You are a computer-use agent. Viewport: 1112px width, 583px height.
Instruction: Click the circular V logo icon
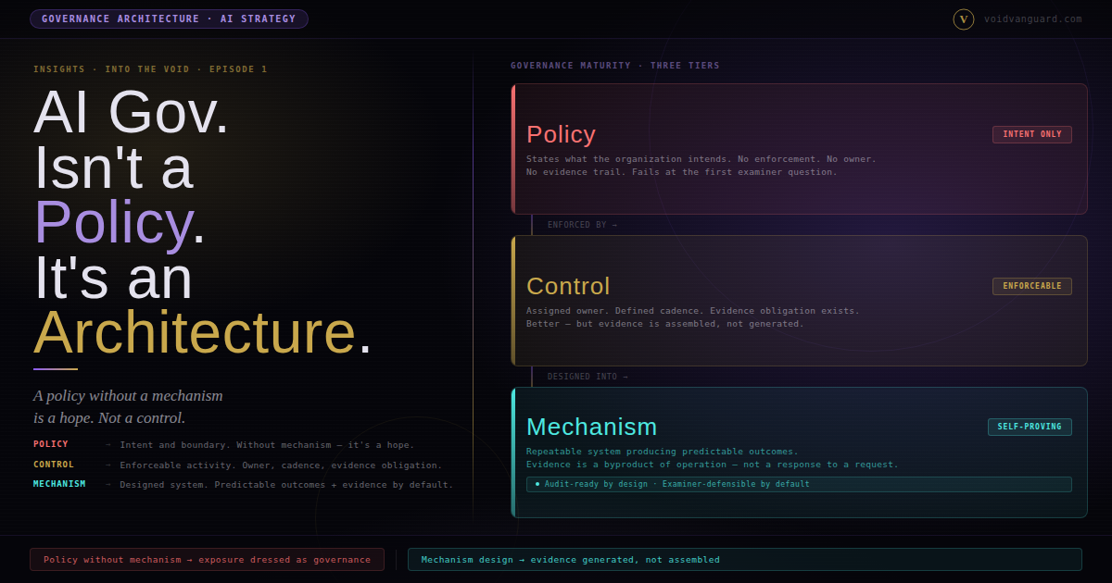(964, 19)
